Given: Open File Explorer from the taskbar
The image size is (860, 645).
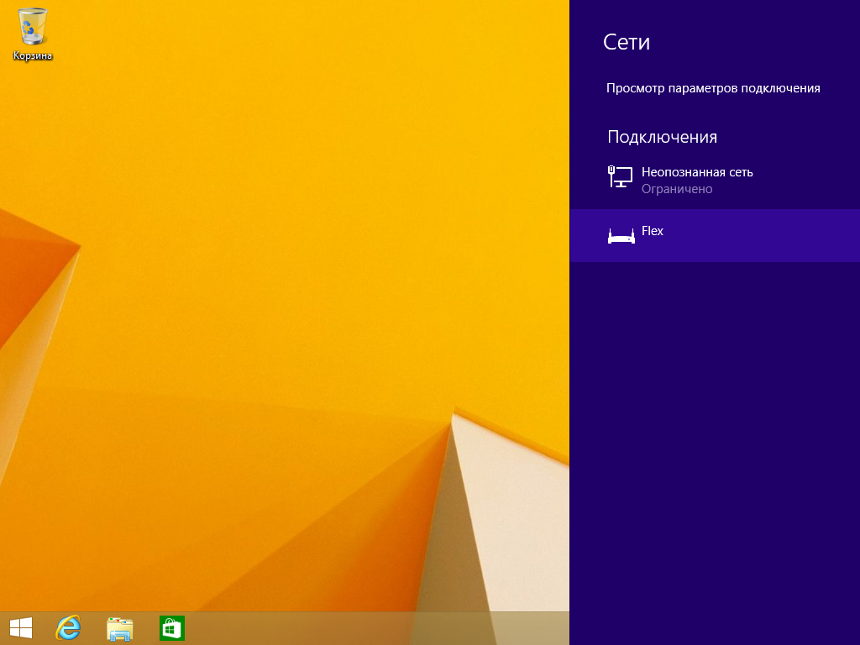Looking at the screenshot, I should tap(119, 628).
